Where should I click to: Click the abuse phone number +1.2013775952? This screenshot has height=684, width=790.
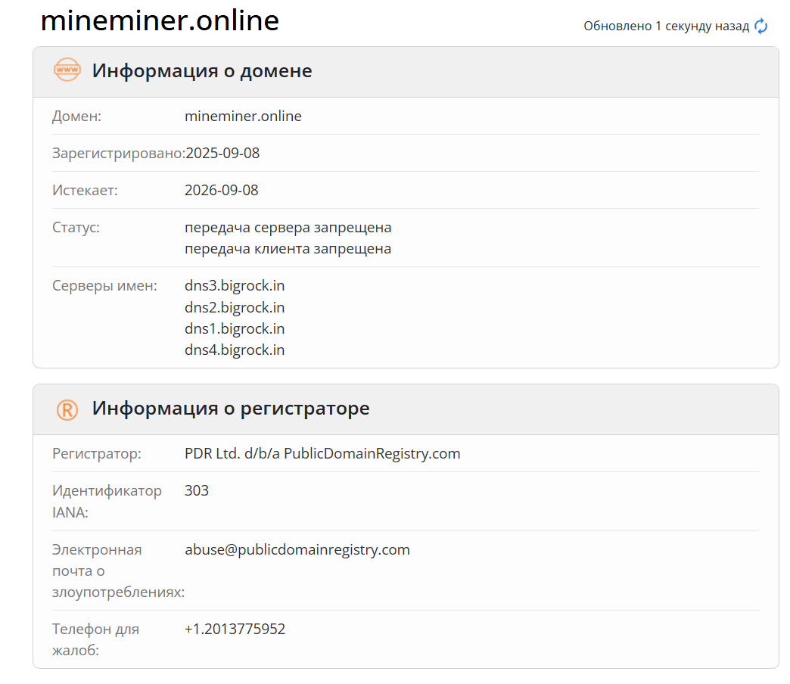click(235, 629)
